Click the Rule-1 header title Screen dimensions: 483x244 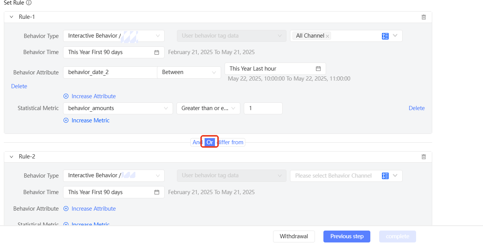pos(27,17)
